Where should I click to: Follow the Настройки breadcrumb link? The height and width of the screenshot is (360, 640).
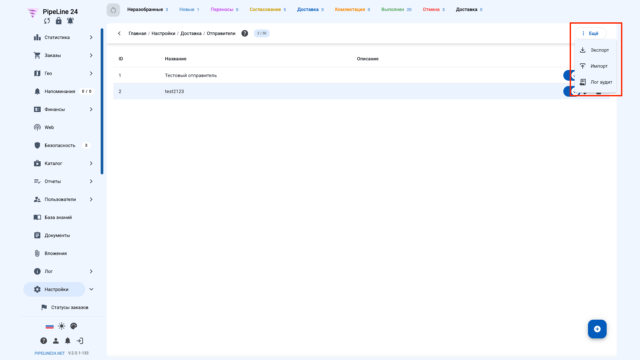click(x=163, y=33)
